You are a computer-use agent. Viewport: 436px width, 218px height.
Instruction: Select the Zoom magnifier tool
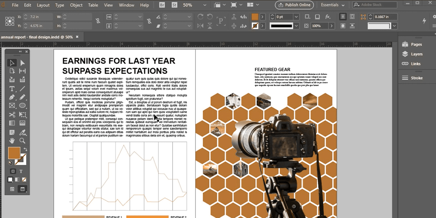pos(22,140)
